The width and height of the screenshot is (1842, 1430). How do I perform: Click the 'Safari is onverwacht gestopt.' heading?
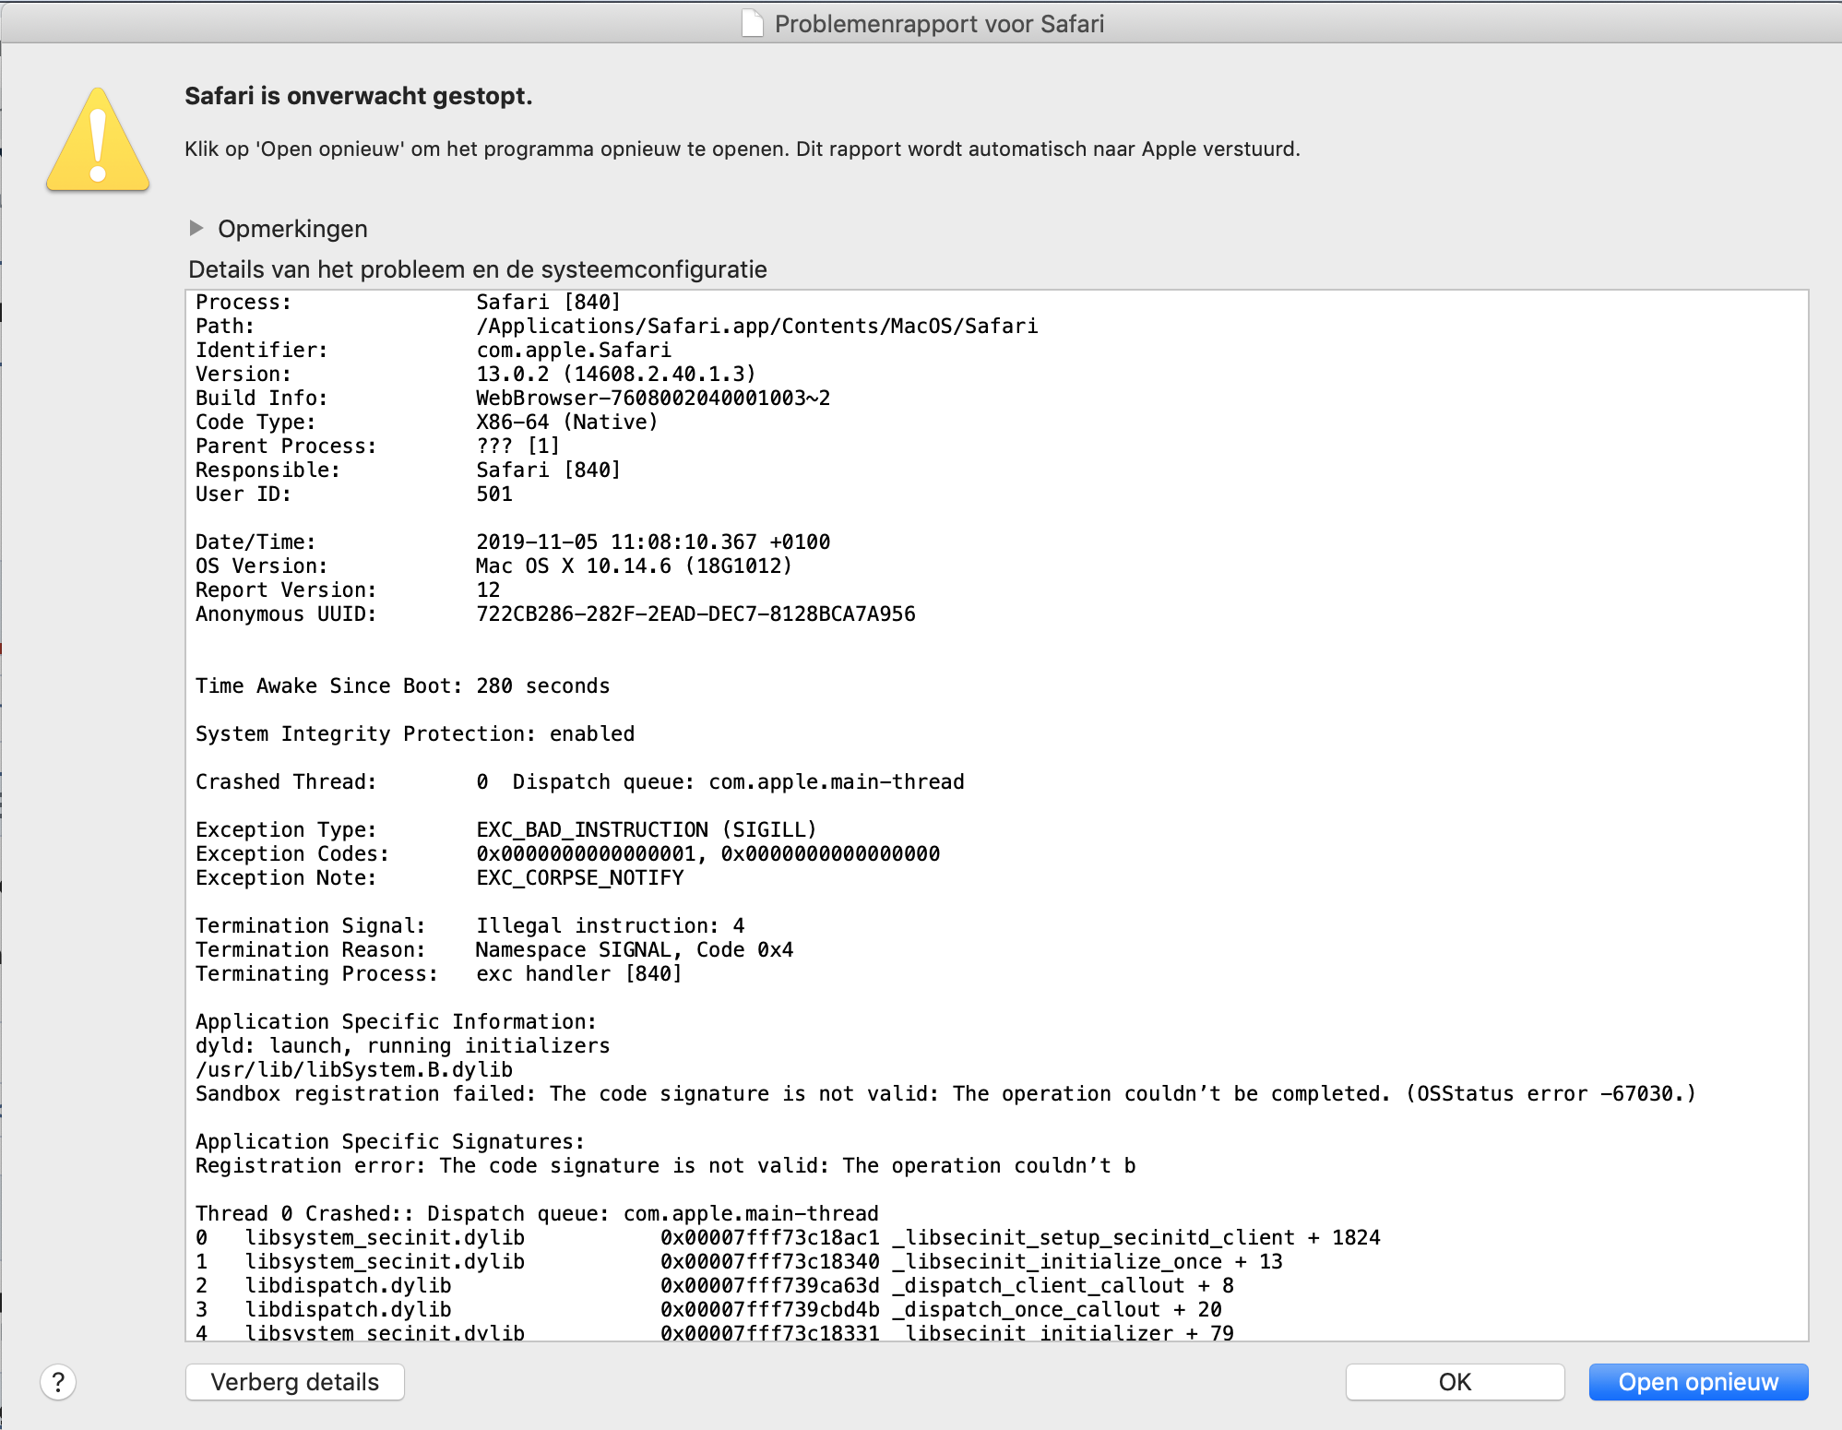click(358, 96)
